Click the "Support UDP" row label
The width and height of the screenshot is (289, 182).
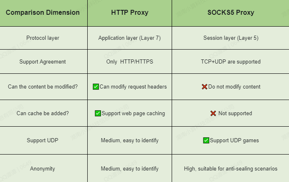[43, 140]
